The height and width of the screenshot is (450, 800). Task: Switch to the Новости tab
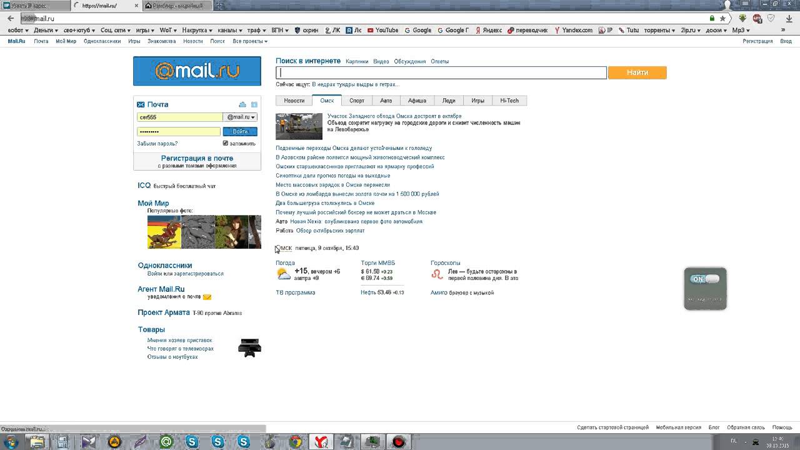pyautogui.click(x=294, y=101)
